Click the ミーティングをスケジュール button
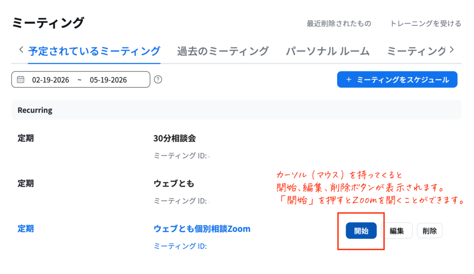474x274 pixels. point(397,79)
